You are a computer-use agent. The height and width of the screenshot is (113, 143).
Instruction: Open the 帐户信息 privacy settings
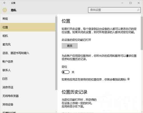[x=28, y=62]
